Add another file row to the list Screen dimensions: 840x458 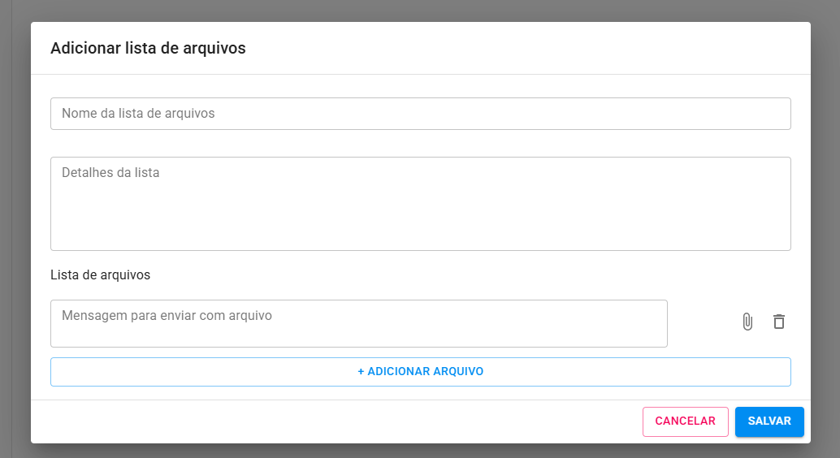coord(420,372)
